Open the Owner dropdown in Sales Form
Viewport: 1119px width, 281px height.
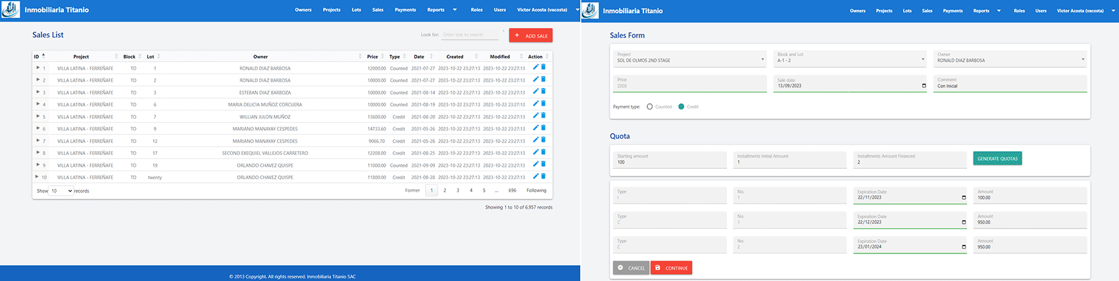[1010, 58]
